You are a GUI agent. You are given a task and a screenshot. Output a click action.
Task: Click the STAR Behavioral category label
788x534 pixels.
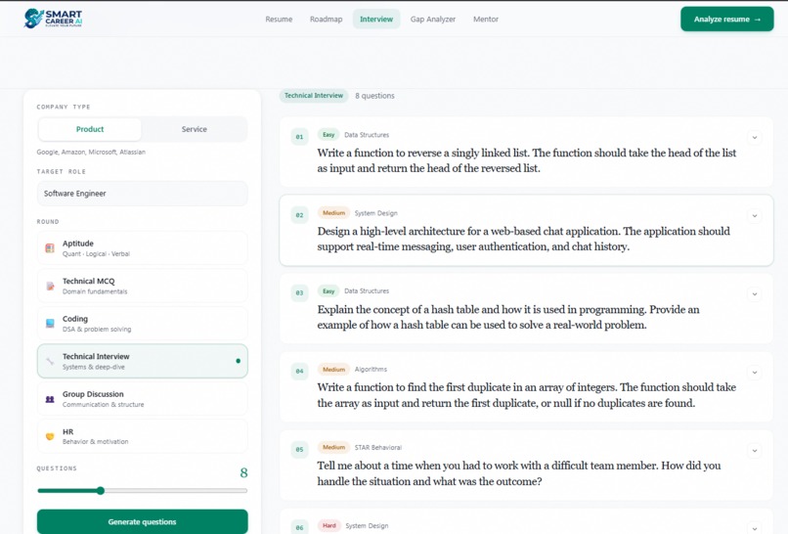click(x=378, y=448)
